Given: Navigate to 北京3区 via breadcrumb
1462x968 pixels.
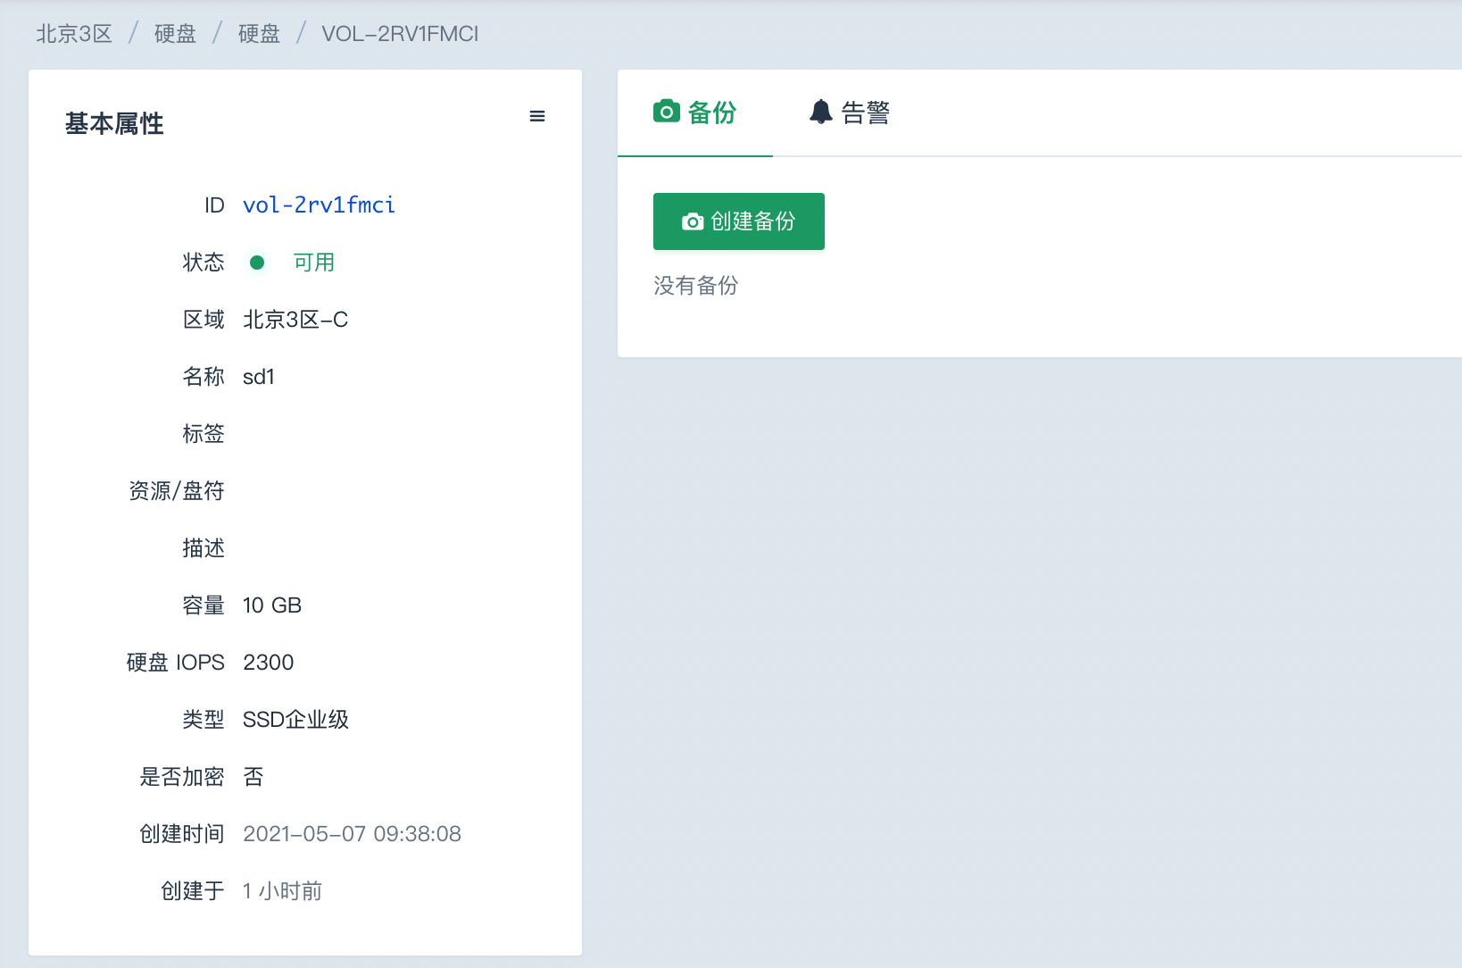Looking at the screenshot, I should pyautogui.click(x=73, y=33).
